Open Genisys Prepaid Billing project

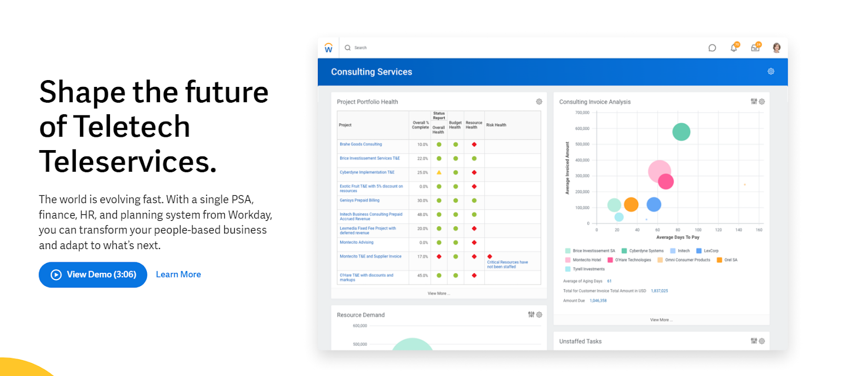point(359,201)
